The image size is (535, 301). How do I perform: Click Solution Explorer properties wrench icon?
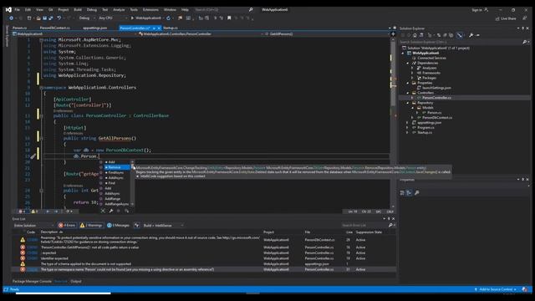(471, 35)
